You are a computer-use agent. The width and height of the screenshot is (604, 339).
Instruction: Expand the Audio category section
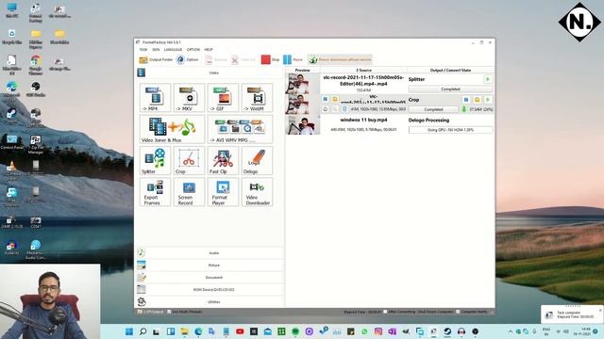point(210,253)
